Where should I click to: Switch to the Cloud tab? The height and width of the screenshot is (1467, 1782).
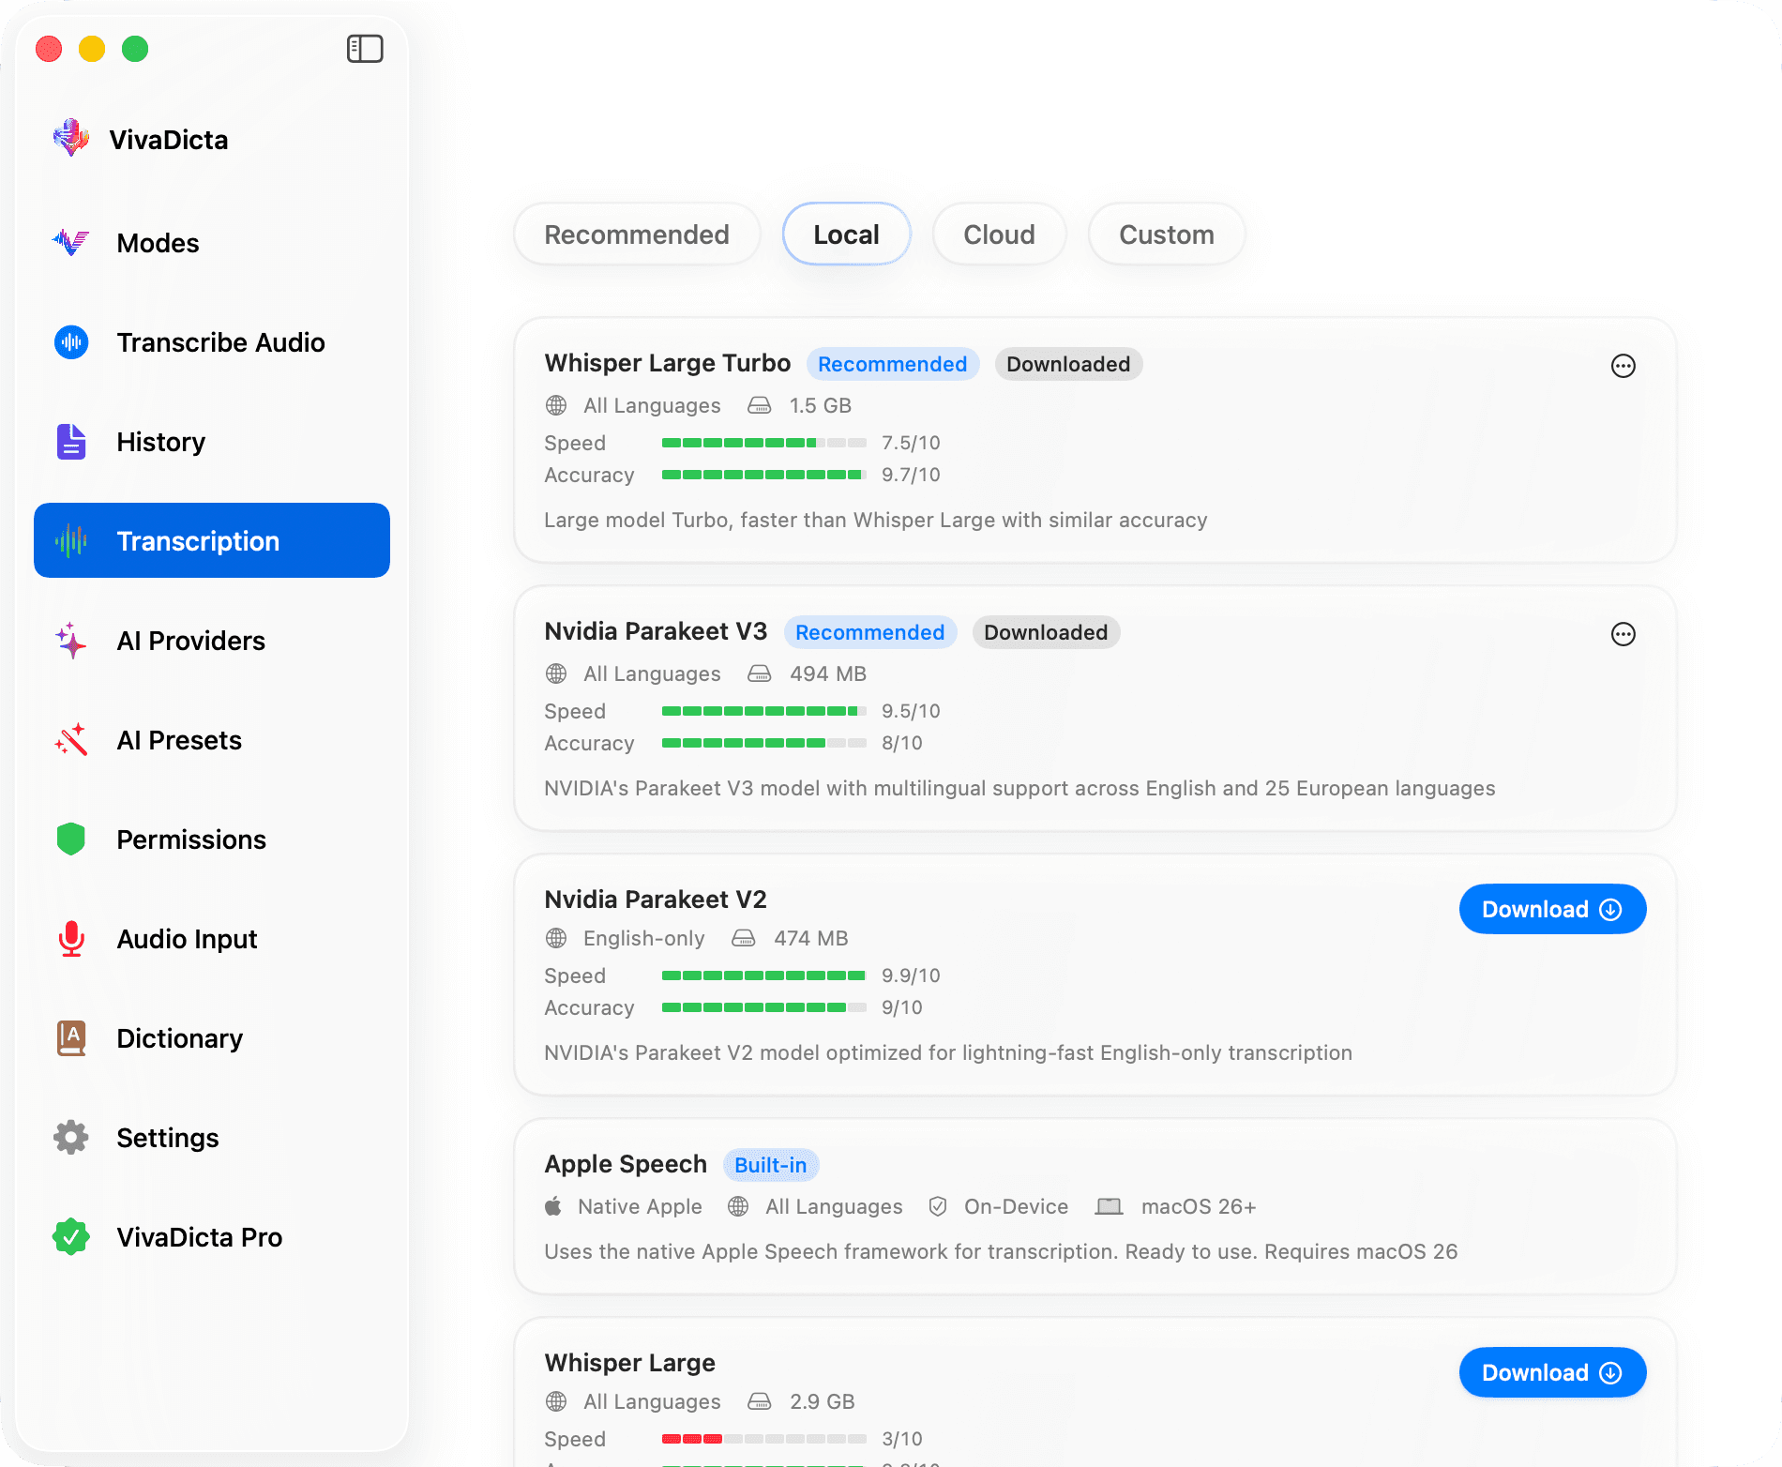pyautogui.click(x=999, y=234)
